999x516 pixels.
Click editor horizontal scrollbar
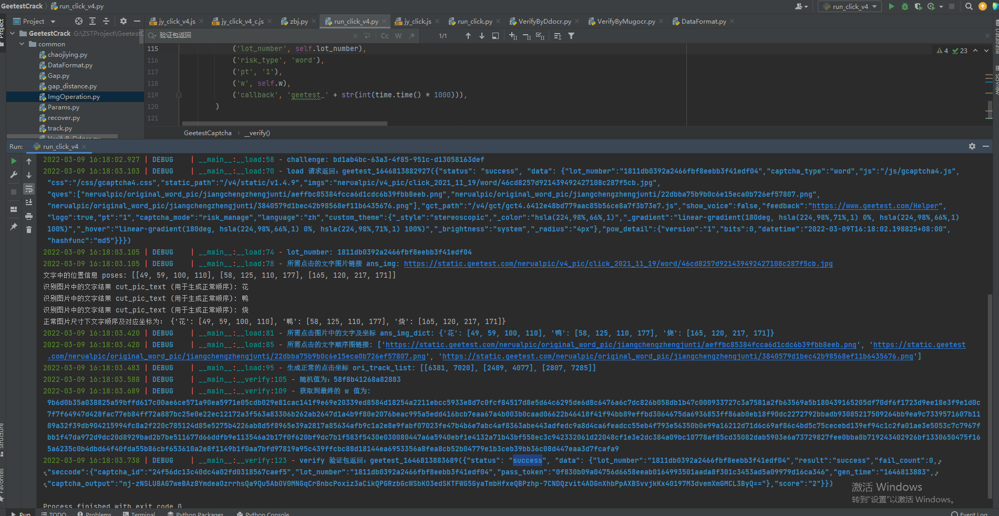[284, 124]
